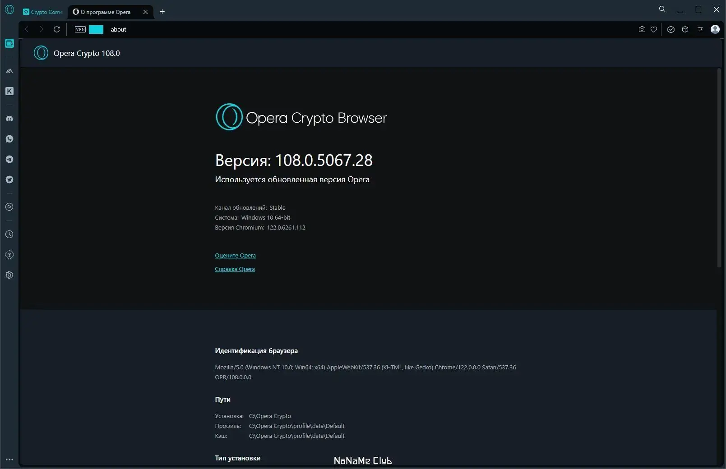Open the Player icon in the sidebar
Screen dimensions: 726x469
pyautogui.click(x=9, y=207)
